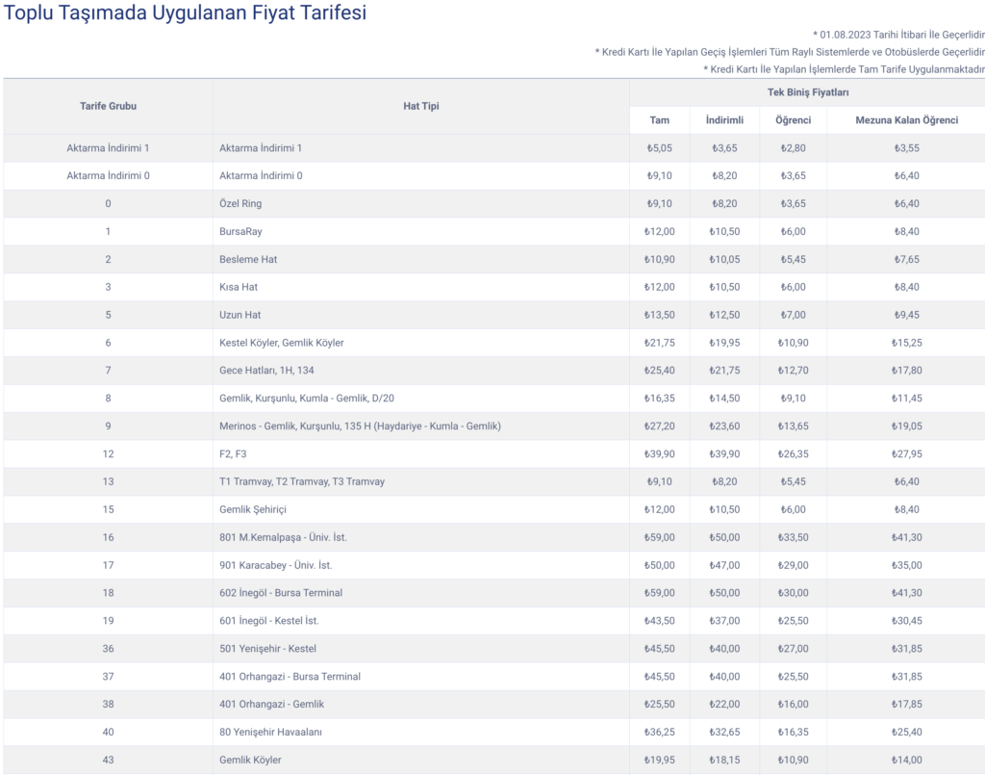Select the T1 Tramvay, T2 Tramvay, T3 Tramvay cell
This screenshot has width=985, height=775.
pos(302,481)
